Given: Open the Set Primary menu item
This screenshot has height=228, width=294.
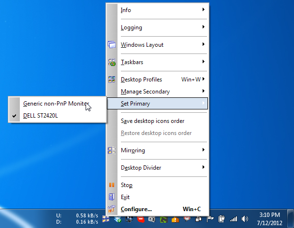Looking at the screenshot, I should (135, 104).
